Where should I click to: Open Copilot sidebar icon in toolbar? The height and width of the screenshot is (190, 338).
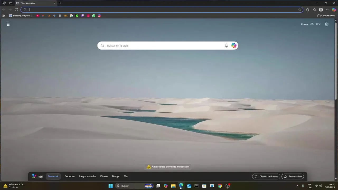334,9
